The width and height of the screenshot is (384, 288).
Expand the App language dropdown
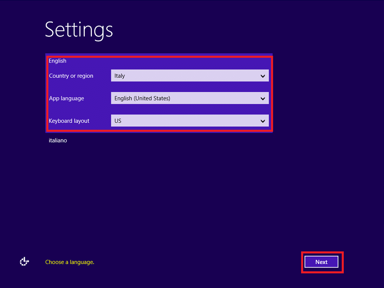click(x=190, y=98)
